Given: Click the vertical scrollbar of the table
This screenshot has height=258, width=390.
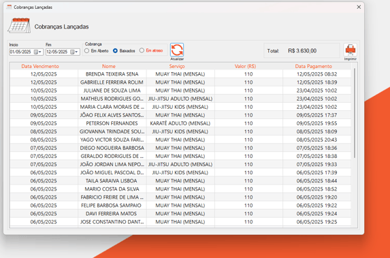Looking at the screenshot, I should (355, 113).
